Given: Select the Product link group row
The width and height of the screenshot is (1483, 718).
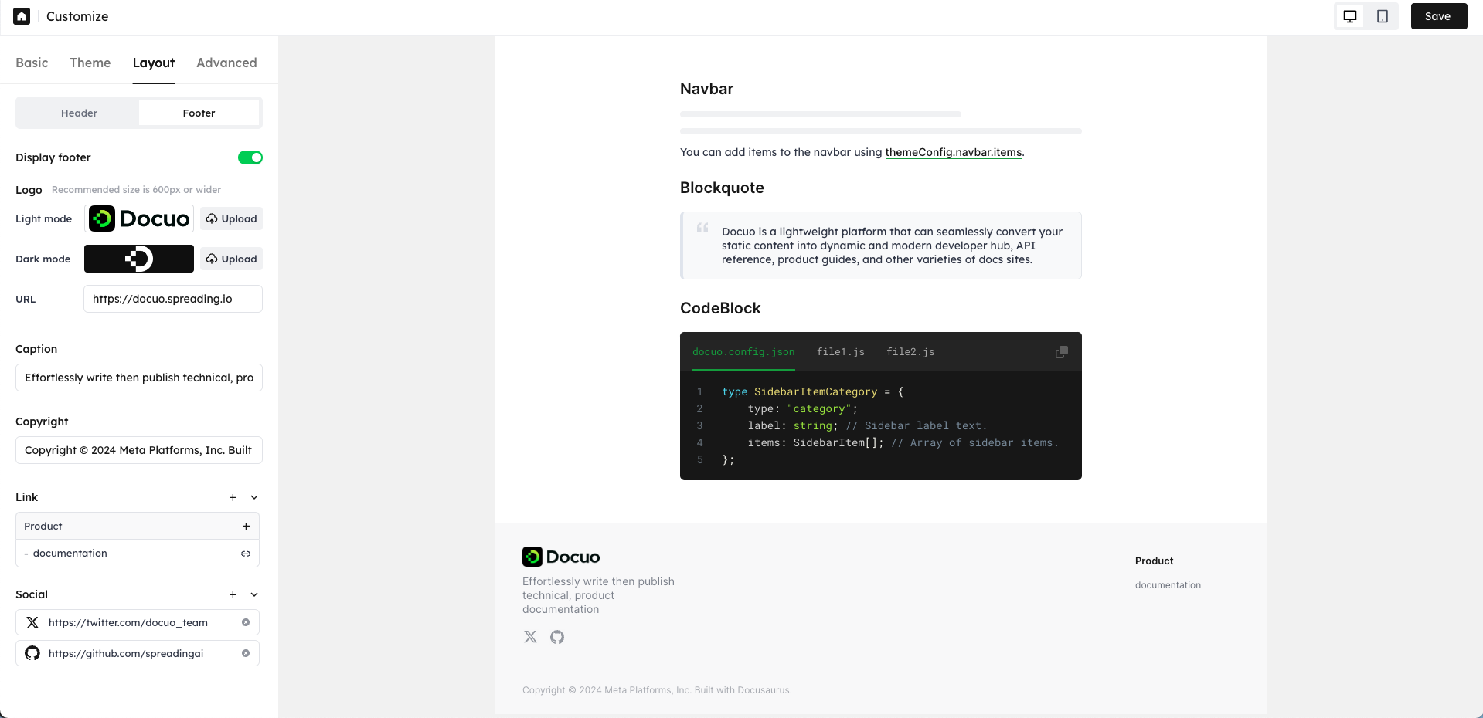Looking at the screenshot, I should tap(138, 526).
